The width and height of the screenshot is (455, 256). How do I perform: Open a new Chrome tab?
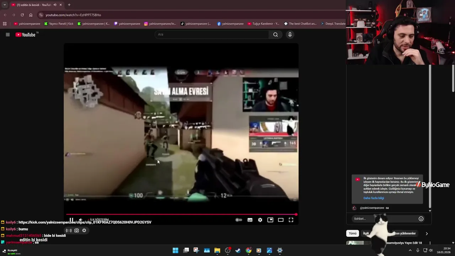click(69, 5)
